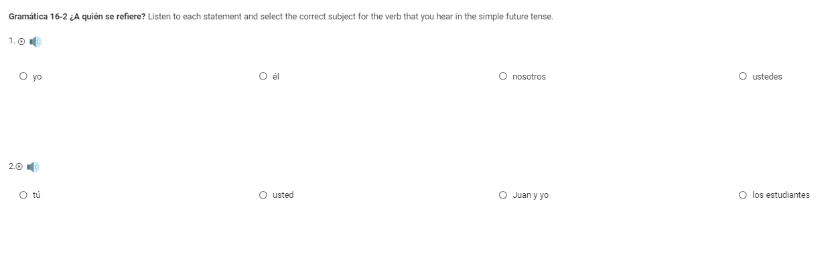Click the 'él' label text
Image resolution: width=836 pixels, height=274 pixels.
(x=276, y=77)
